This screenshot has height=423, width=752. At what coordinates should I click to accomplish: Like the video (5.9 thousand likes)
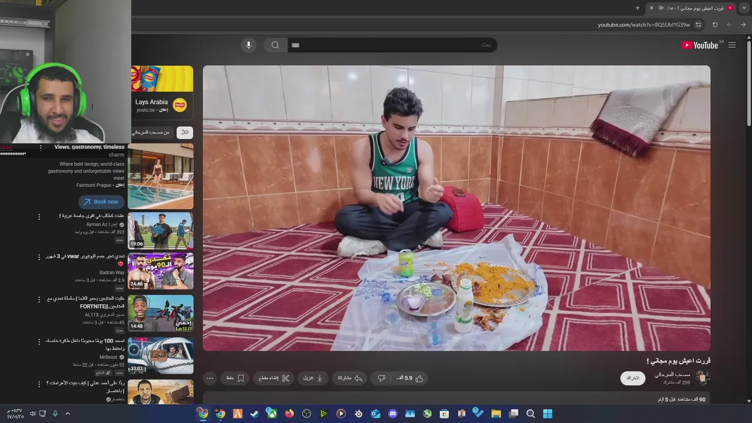[410, 378]
